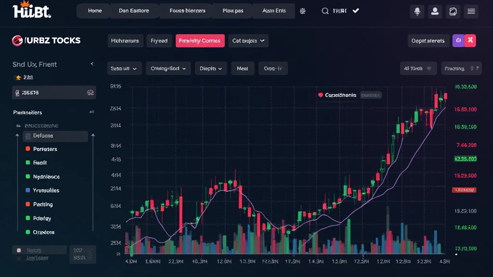Click the edit note icon in header
This screenshot has width=493, height=277.
[x=453, y=11]
